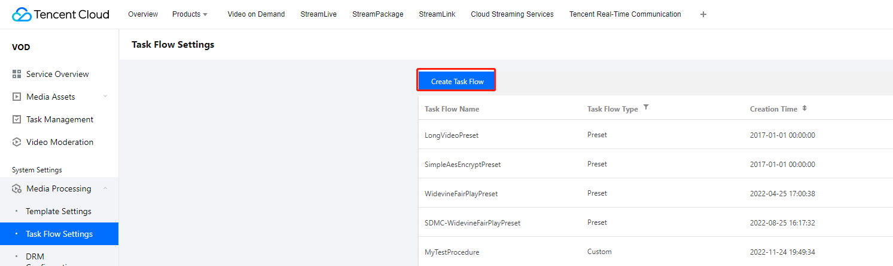Click the MyTestProcedure custom task flow
Screen dimensions: 893x266
click(x=452, y=252)
